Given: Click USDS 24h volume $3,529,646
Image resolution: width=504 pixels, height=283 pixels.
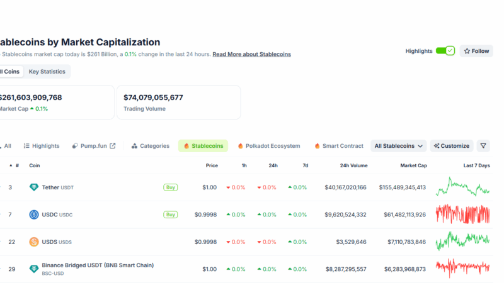Looking at the screenshot, I should (352, 242).
